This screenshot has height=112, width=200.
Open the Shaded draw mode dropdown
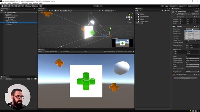(x=44, y=11)
